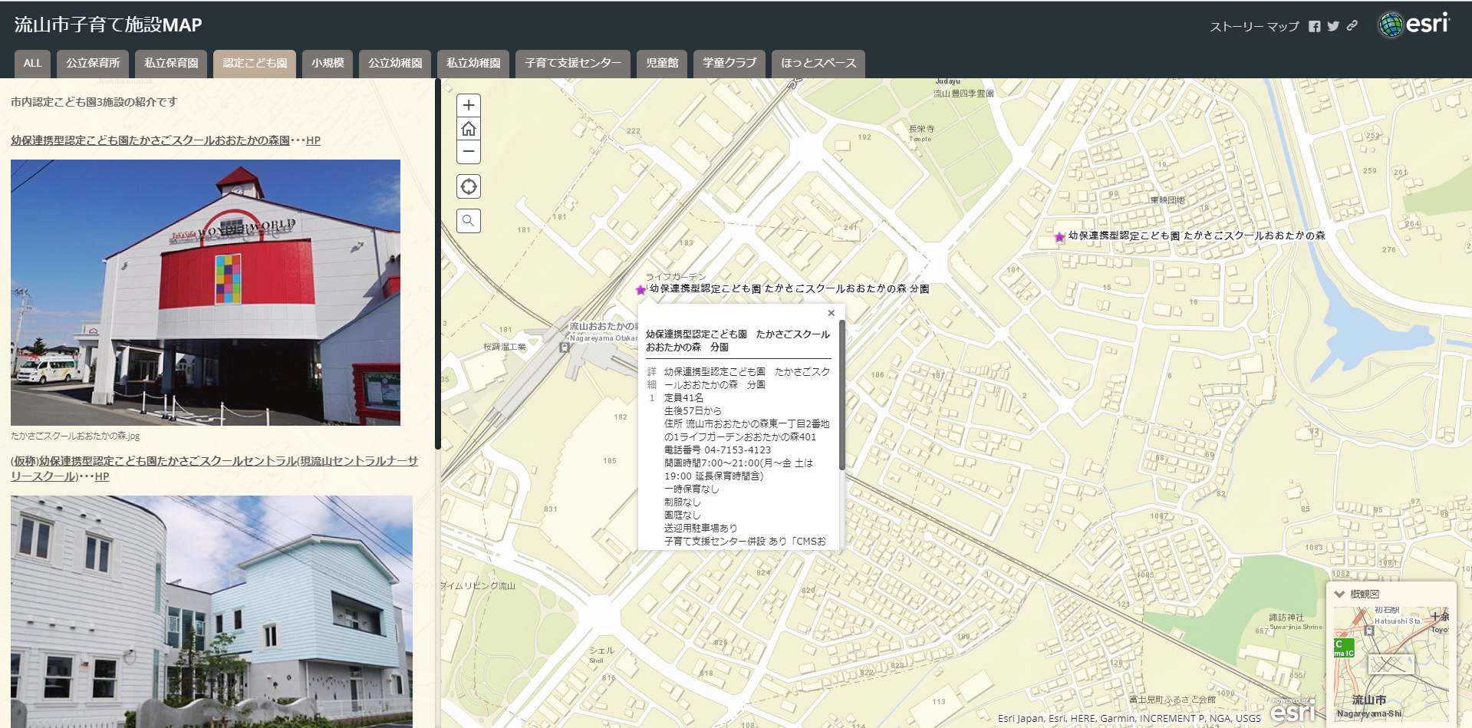Close the facility details popup
This screenshot has width=1472, height=728.
click(830, 313)
